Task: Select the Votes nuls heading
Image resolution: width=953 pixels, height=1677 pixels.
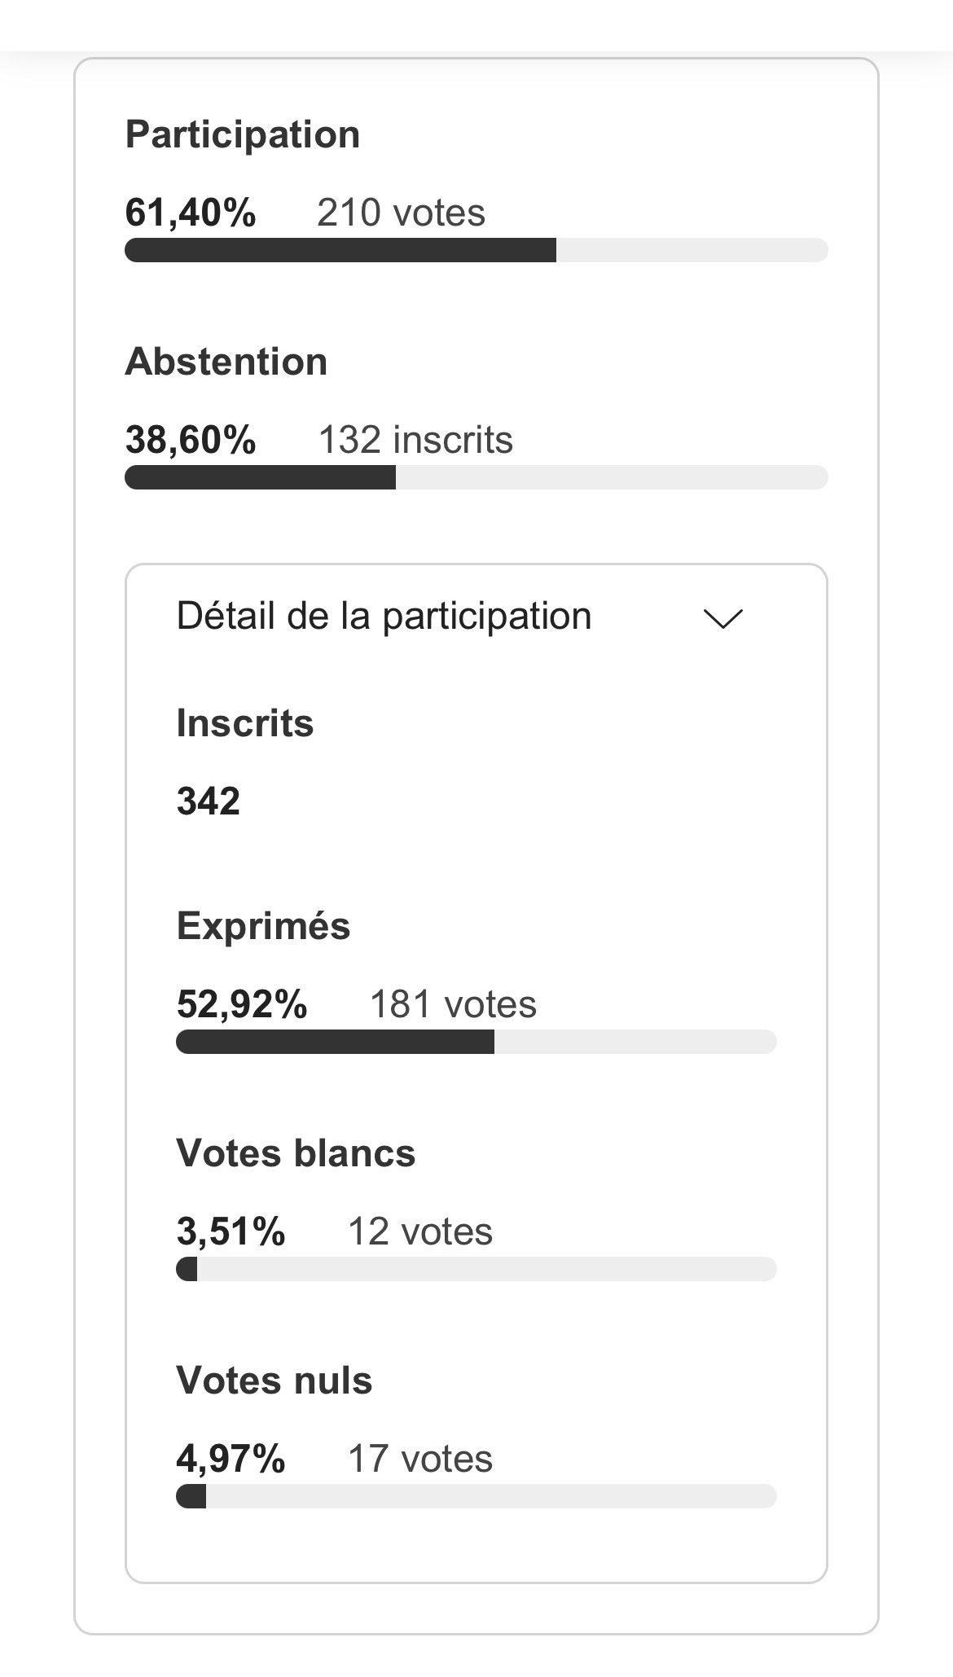Action: click(274, 1381)
